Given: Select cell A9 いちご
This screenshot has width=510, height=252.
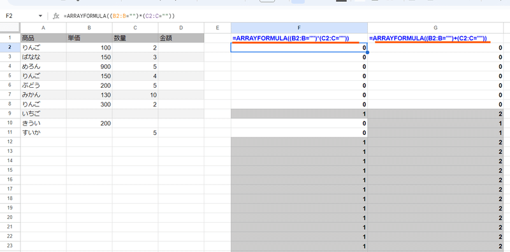Looking at the screenshot, I should tap(43, 114).
